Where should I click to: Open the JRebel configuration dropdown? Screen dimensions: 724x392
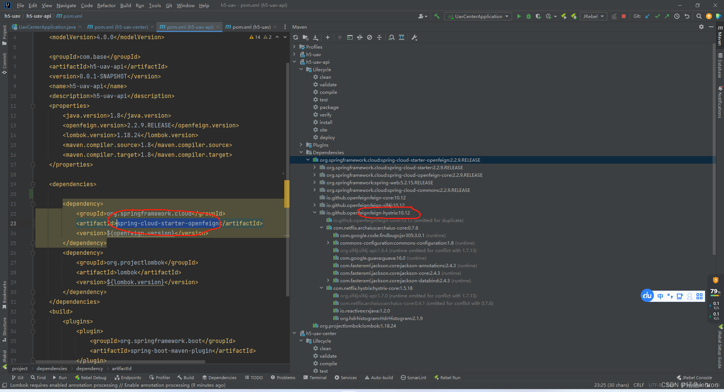pyautogui.click(x=593, y=16)
